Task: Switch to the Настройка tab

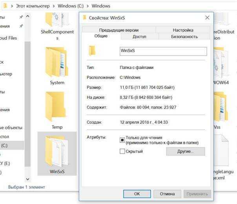Action: click(183, 30)
